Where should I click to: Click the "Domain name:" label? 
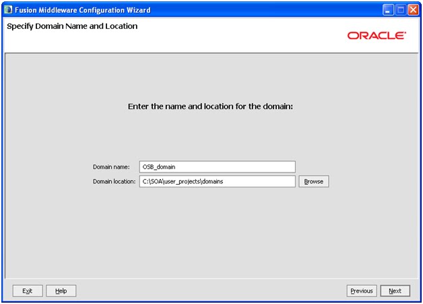pos(111,167)
